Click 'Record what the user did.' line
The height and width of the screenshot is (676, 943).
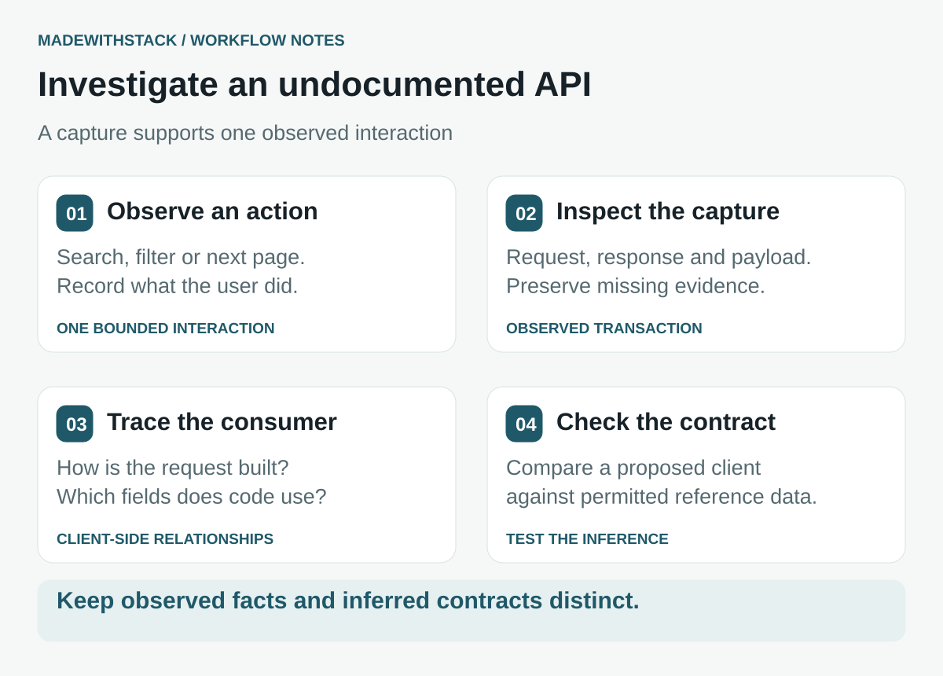[x=178, y=286]
